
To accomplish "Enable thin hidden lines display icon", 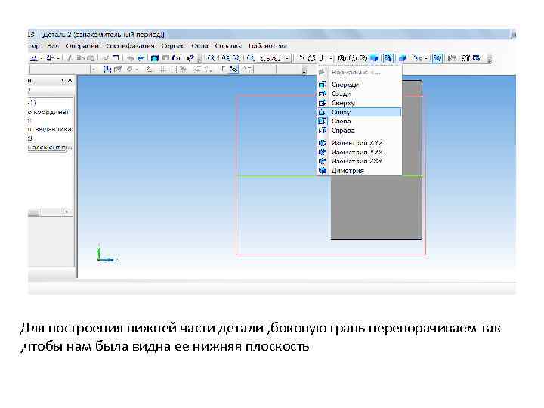I will pos(363,58).
